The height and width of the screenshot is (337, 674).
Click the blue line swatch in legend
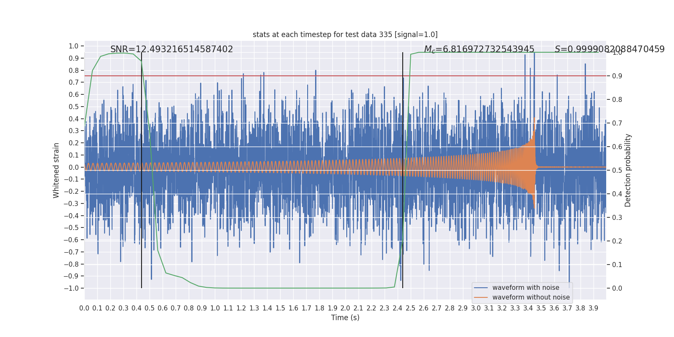(x=481, y=288)
